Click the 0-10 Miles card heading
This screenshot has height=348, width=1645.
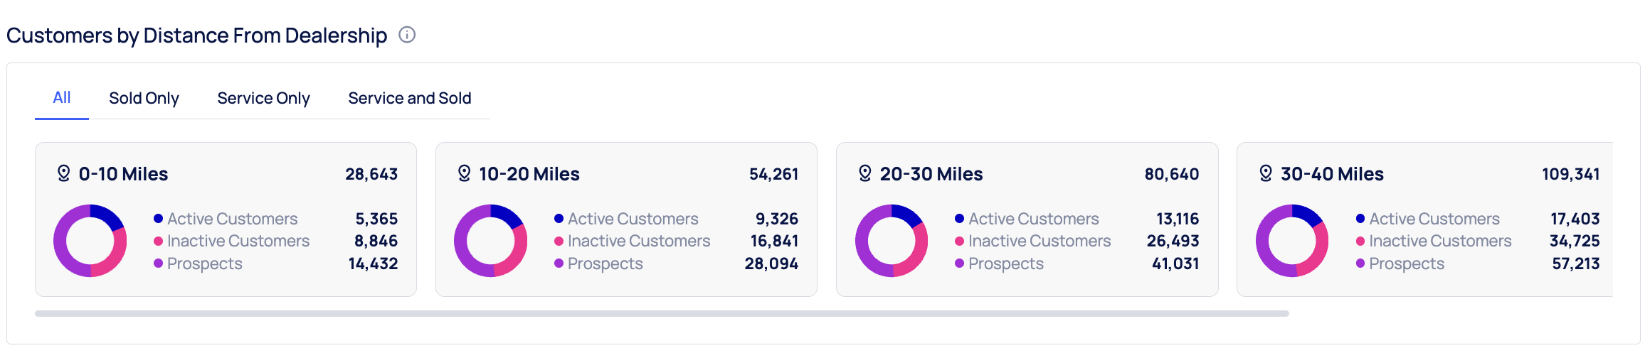pos(123,174)
